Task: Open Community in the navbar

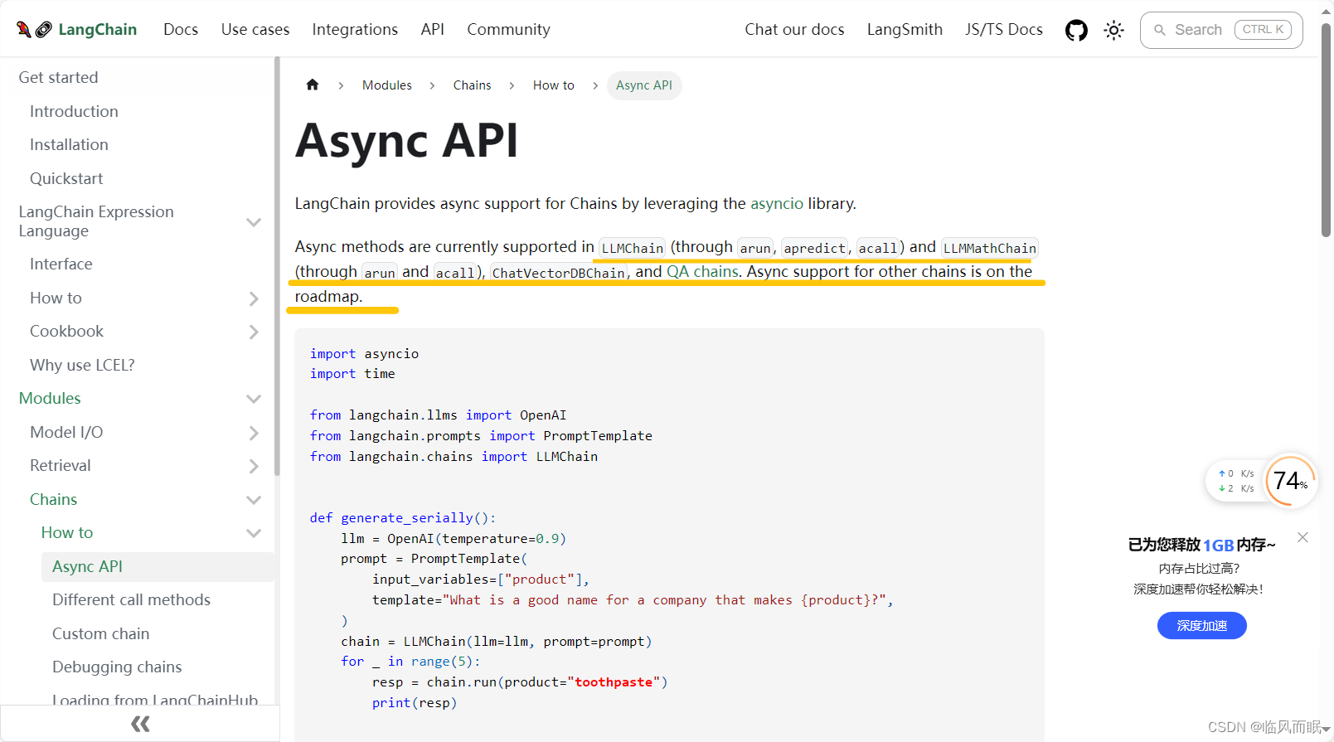Action: pos(508,30)
